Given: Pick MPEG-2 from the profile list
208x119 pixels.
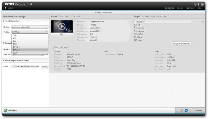Looking at the screenshot, I should [x=30, y=47].
